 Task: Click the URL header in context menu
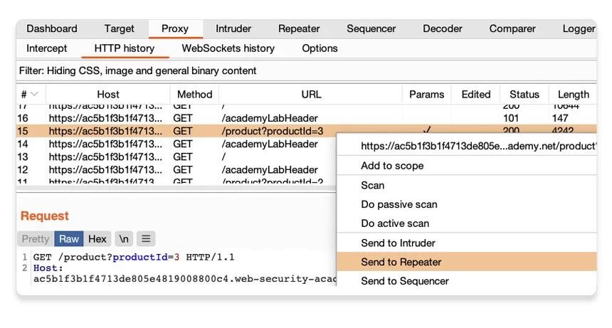click(x=467, y=146)
